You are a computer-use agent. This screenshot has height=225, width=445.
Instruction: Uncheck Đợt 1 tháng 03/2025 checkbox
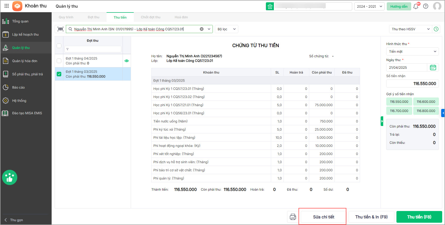59,74
